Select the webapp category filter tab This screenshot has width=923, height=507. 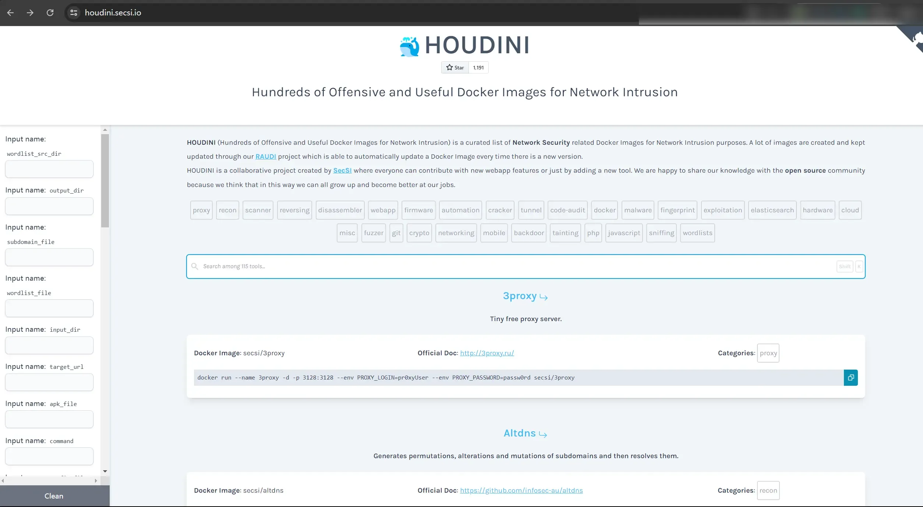[383, 210]
